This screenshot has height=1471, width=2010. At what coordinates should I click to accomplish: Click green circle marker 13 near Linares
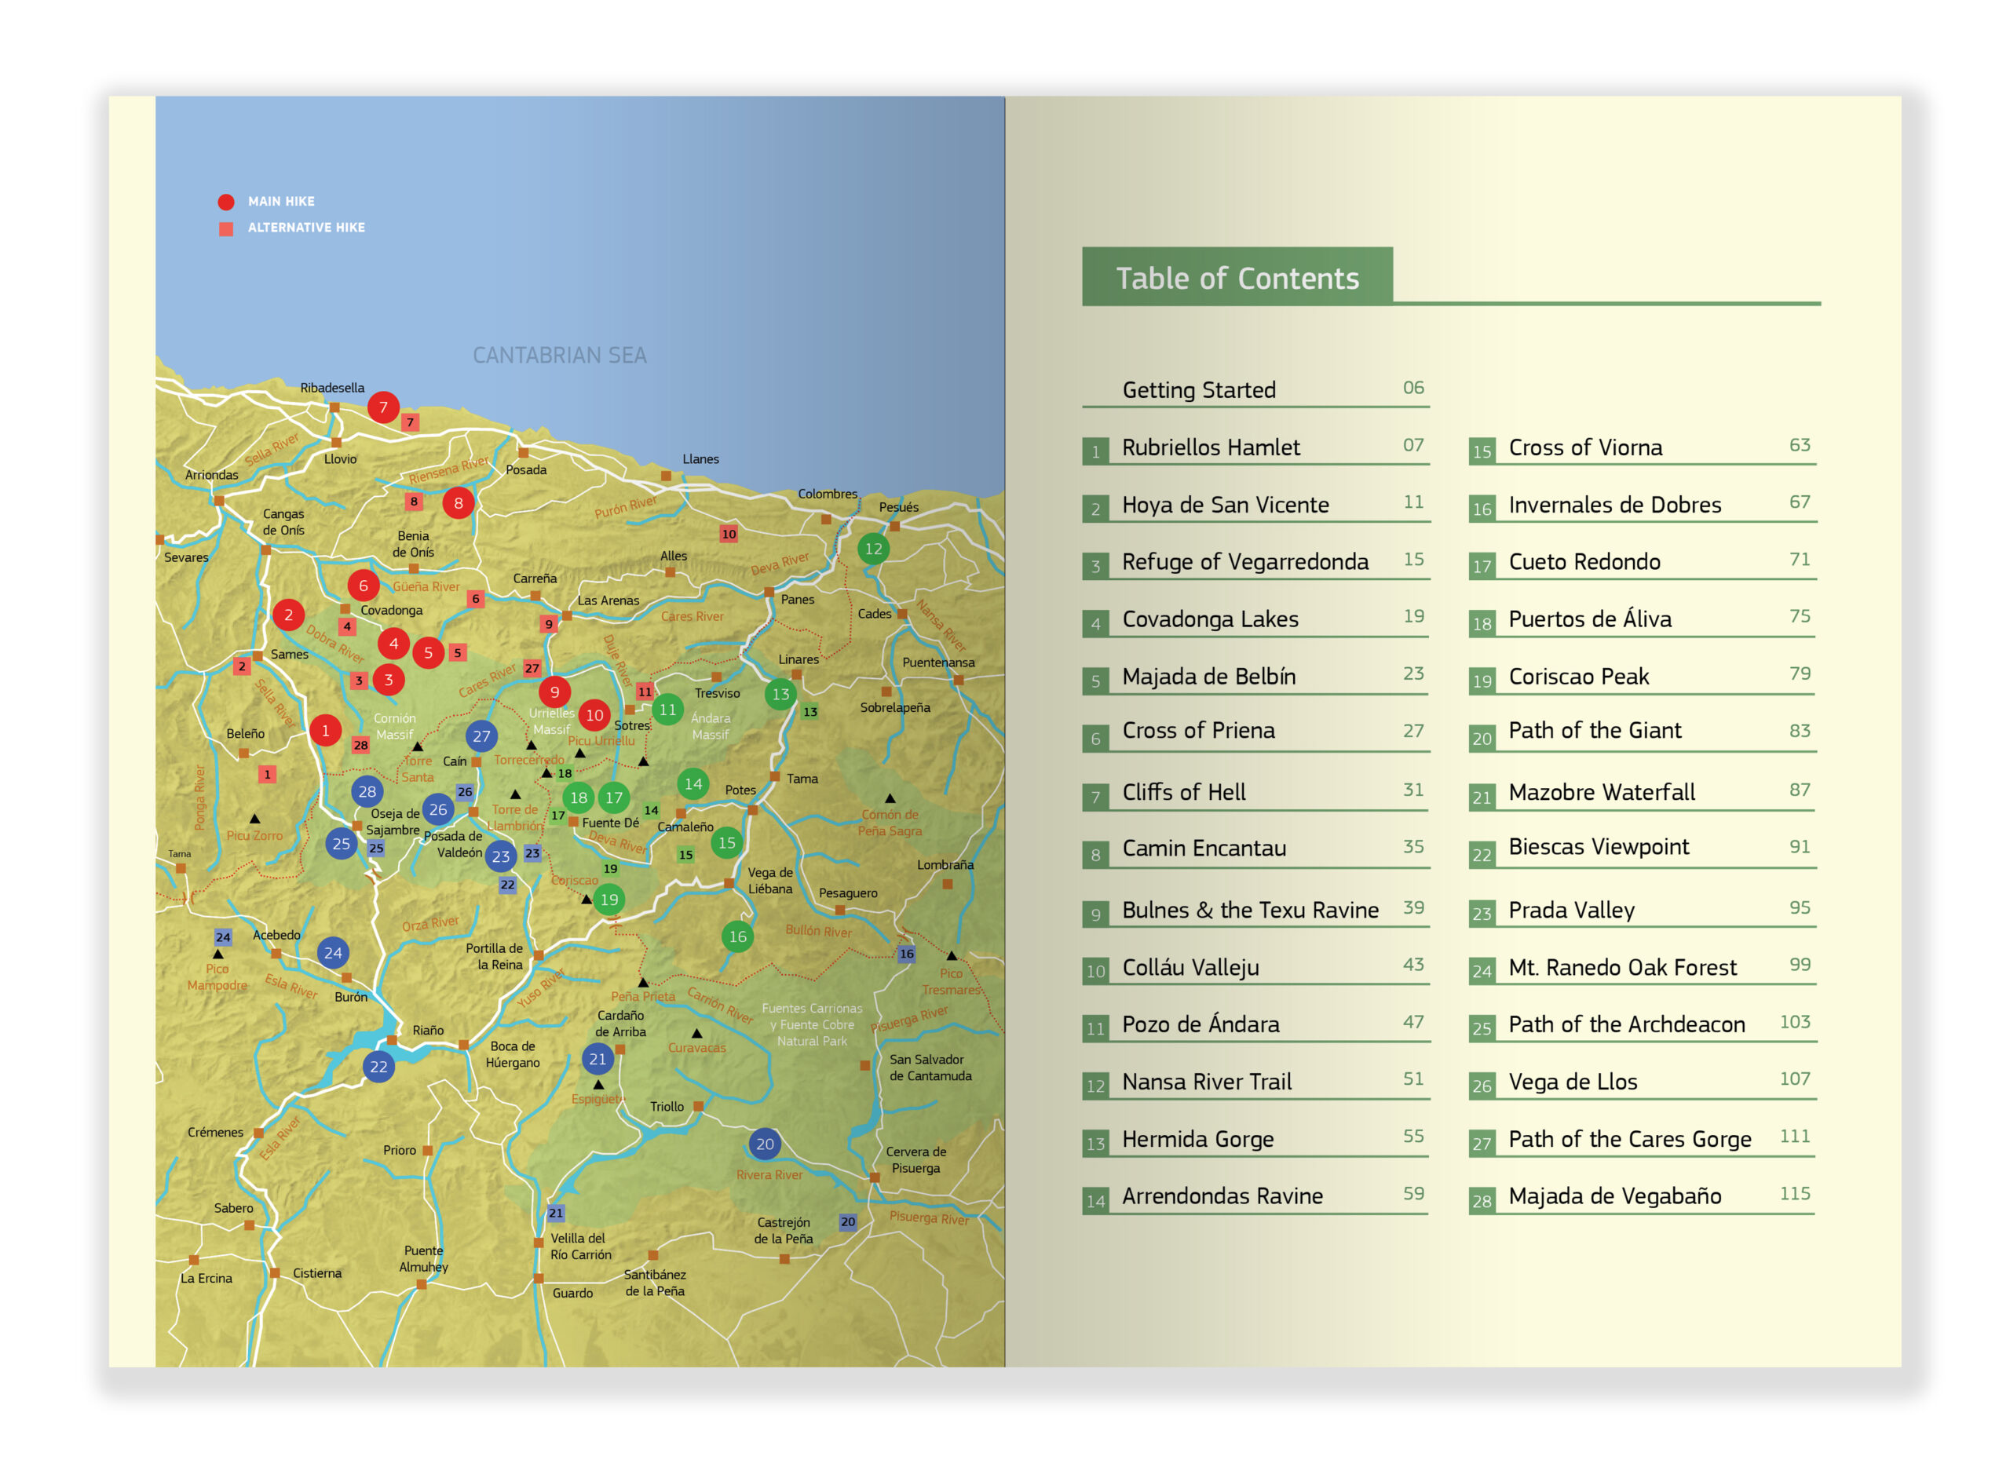[x=781, y=694]
